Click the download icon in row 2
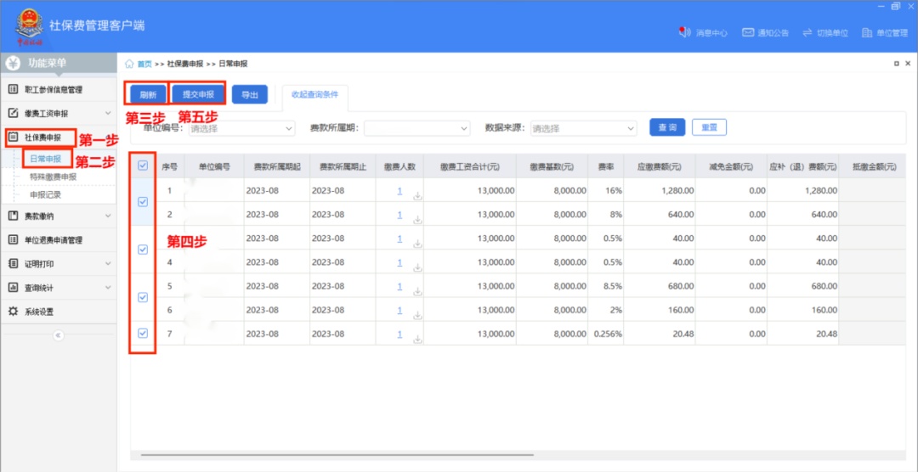Screen dimensions: 918x472 click(417, 220)
